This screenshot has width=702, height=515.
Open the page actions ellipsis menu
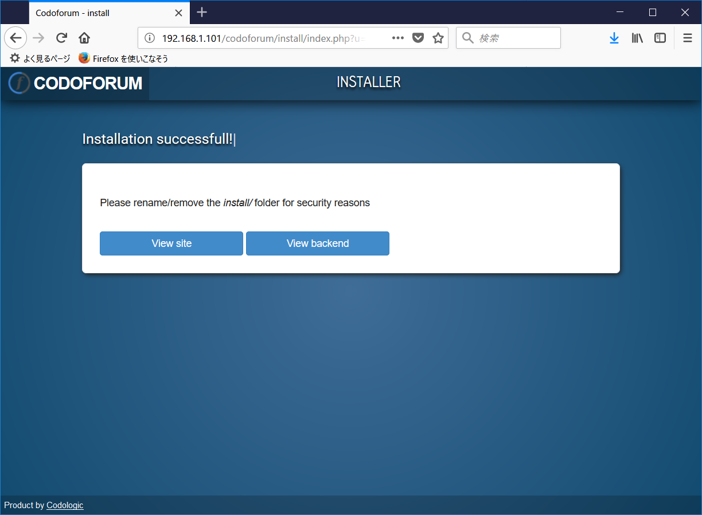(397, 38)
